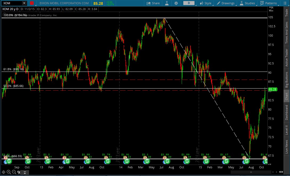This screenshot has width=290, height=176.
Task: Open the Times And Sales side tab
Action: tap(287, 33)
